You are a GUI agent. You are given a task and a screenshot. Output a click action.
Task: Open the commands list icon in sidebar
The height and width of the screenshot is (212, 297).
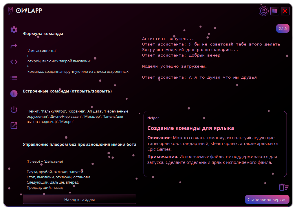click(x=13, y=77)
